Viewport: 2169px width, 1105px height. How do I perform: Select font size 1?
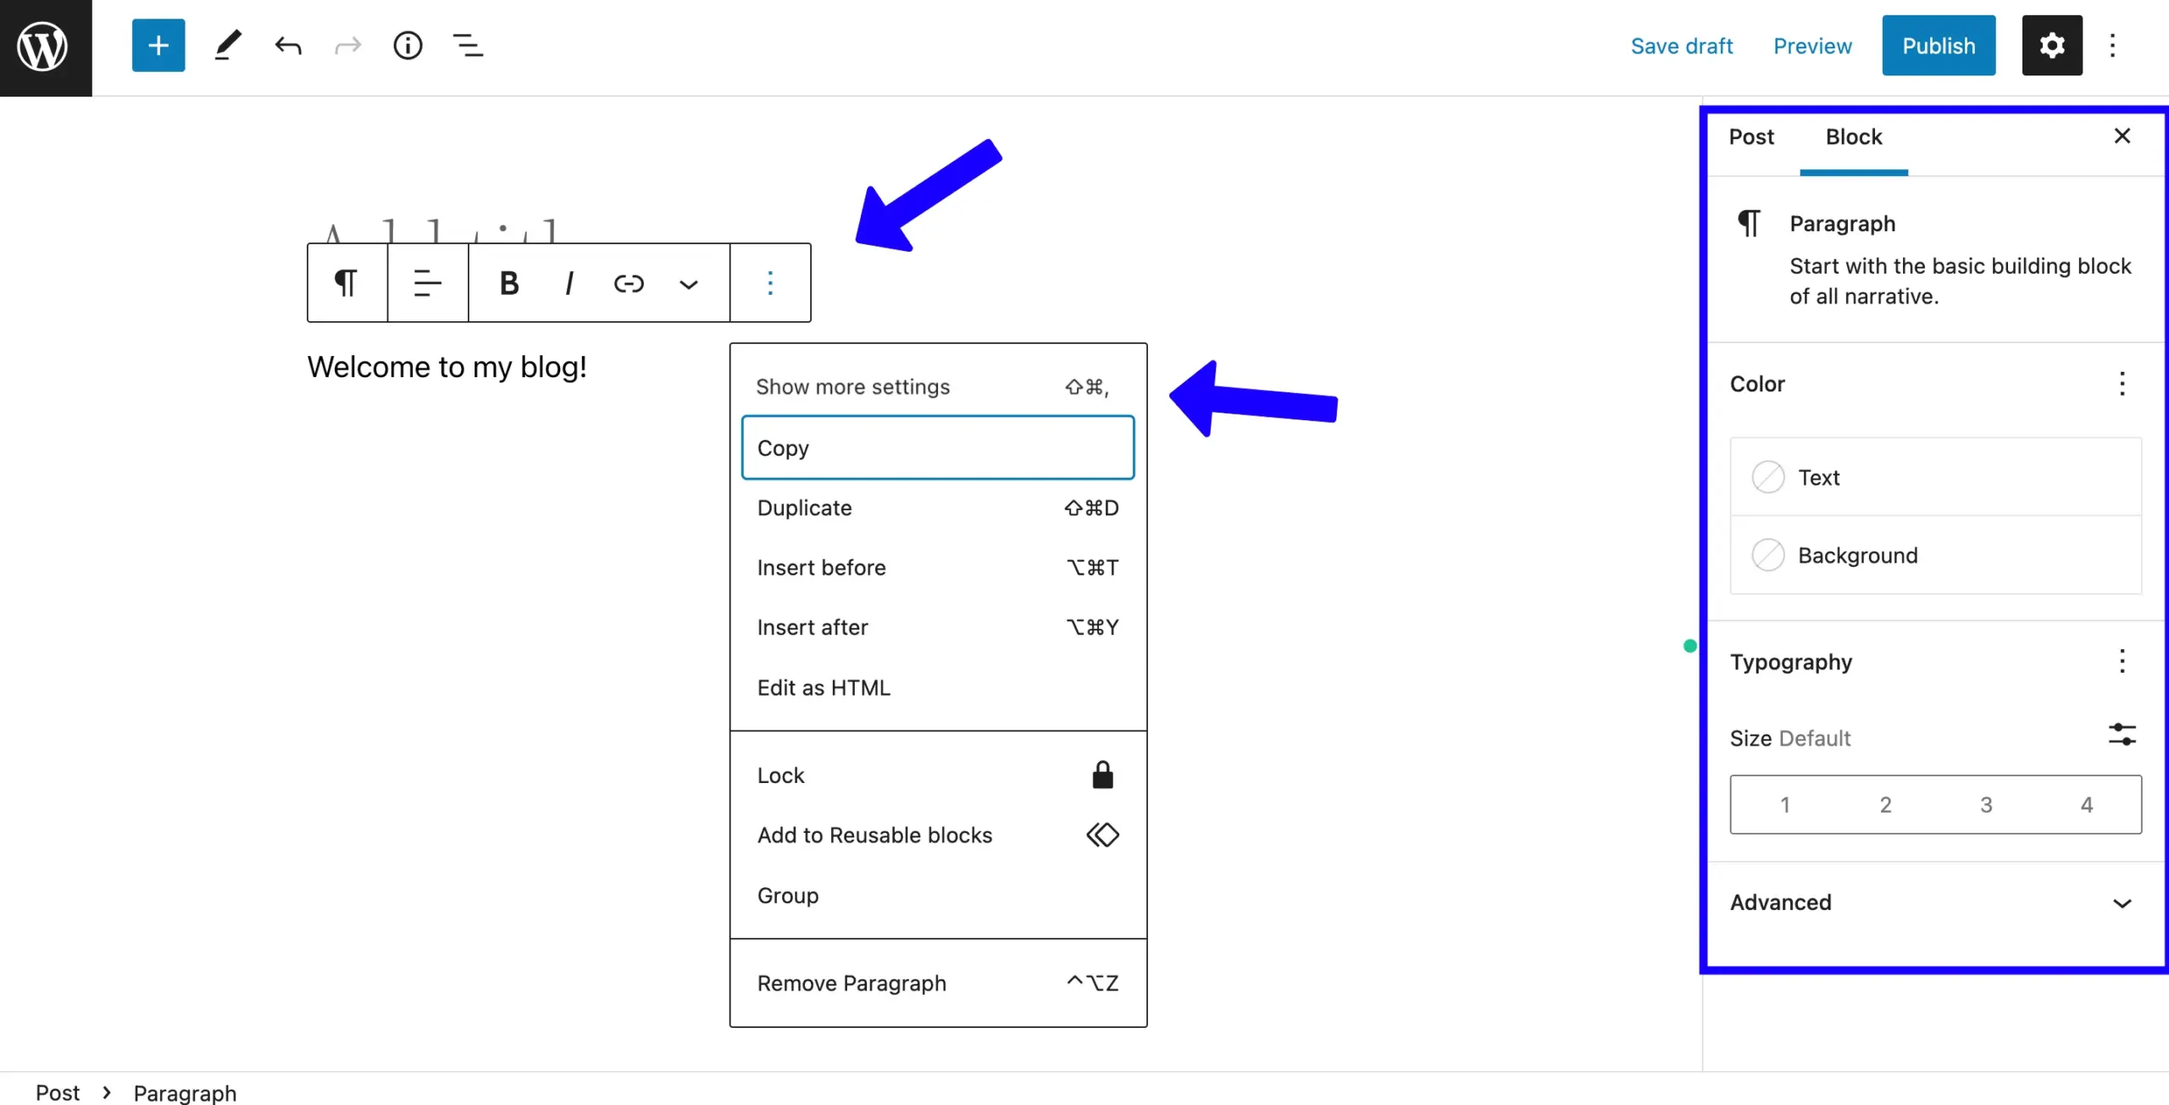point(1784,804)
